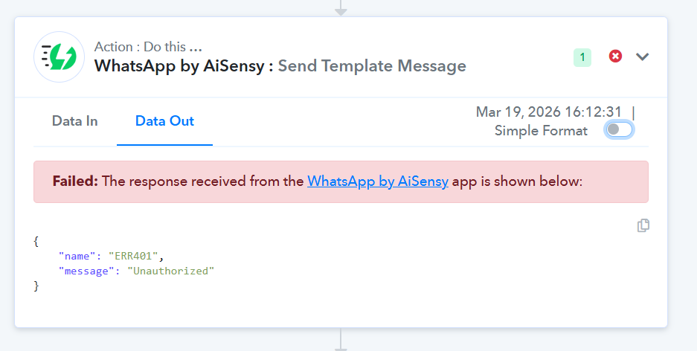Click the Action : Do this ... label
Screen dimensions: 697x351
tap(148, 47)
